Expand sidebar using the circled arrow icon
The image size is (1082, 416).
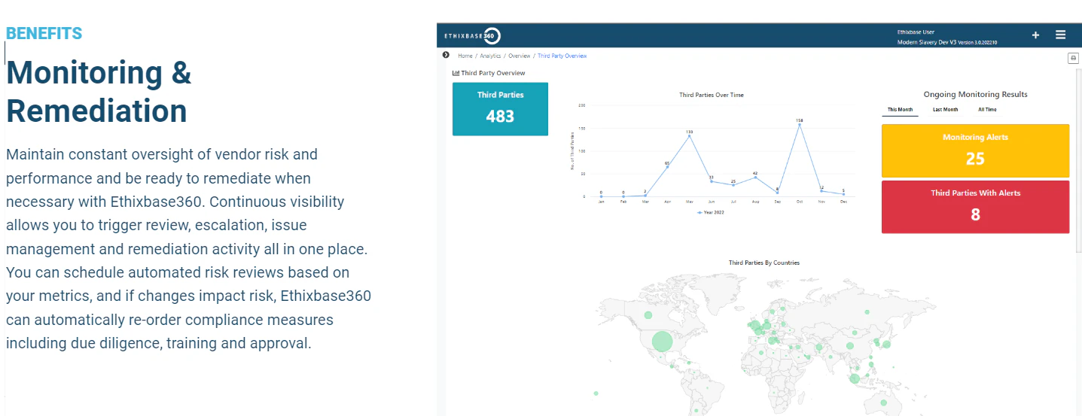click(446, 55)
